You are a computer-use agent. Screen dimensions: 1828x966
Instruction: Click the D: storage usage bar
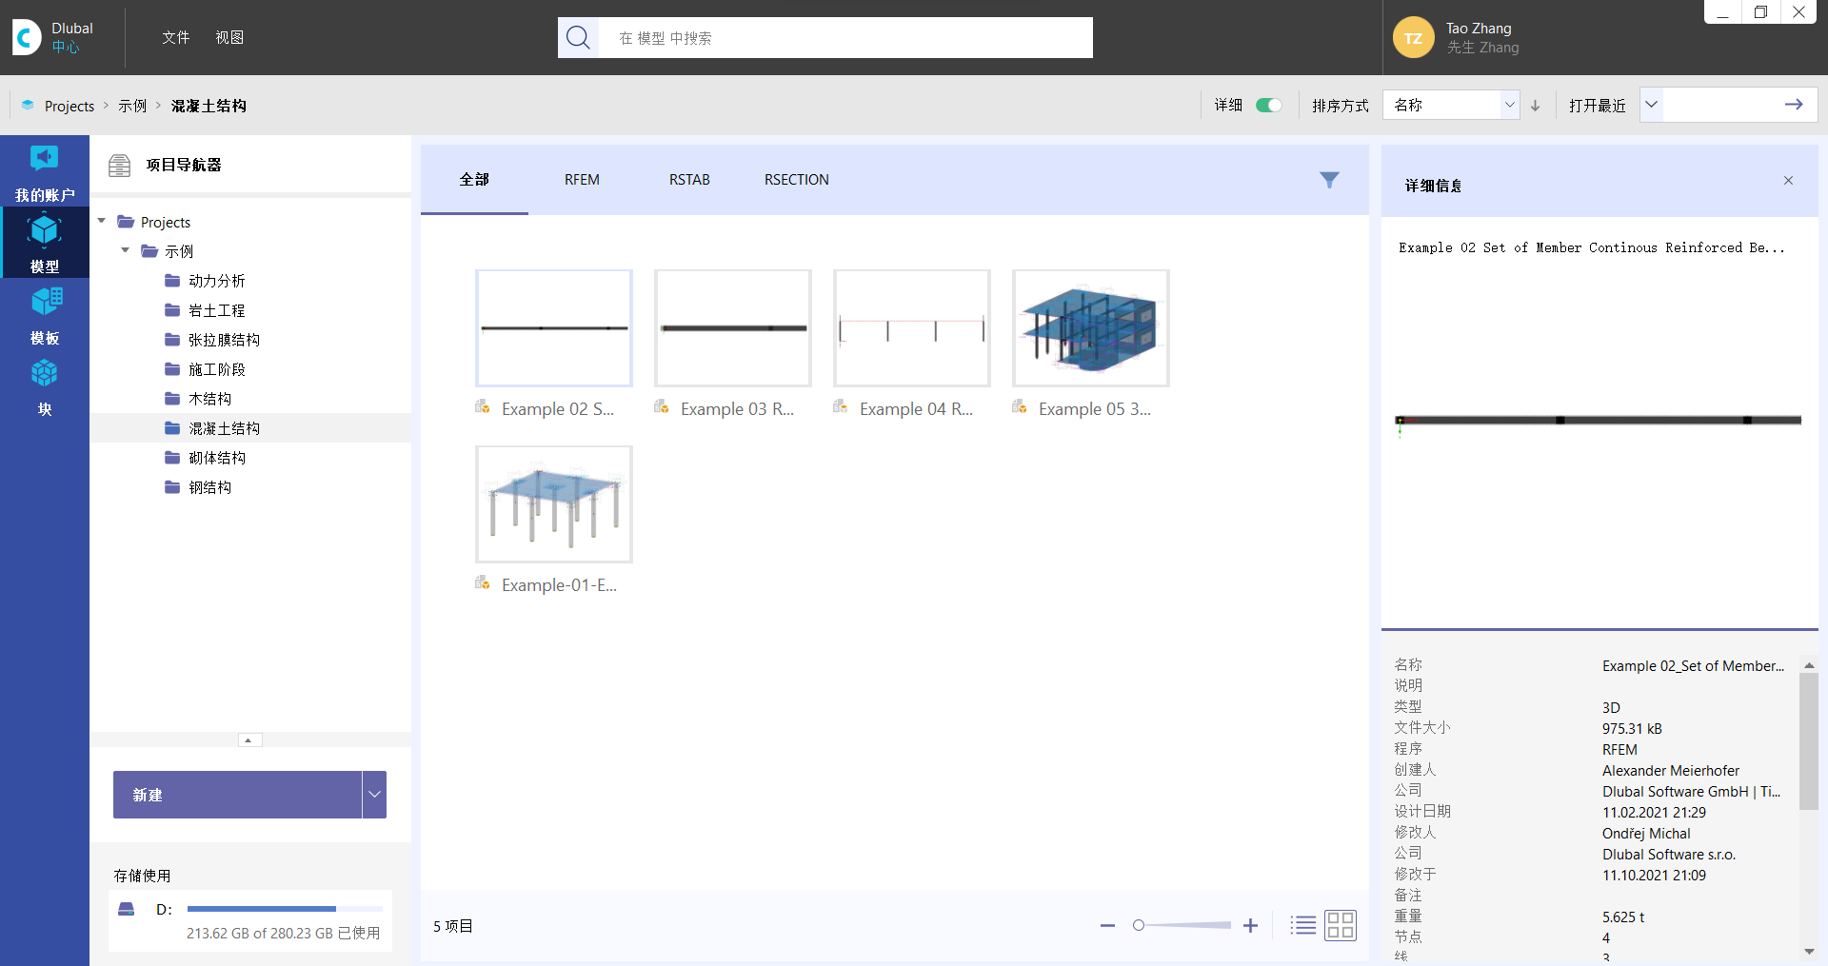[285, 909]
